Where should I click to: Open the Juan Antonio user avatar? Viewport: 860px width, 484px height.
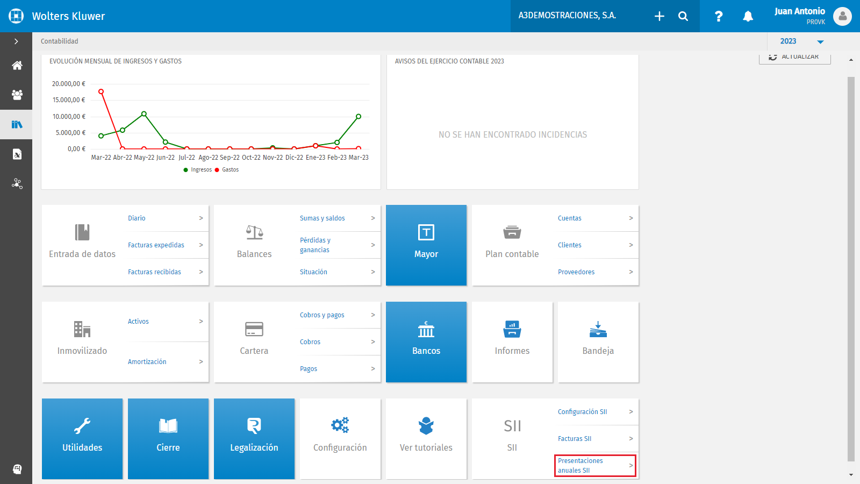tap(842, 16)
